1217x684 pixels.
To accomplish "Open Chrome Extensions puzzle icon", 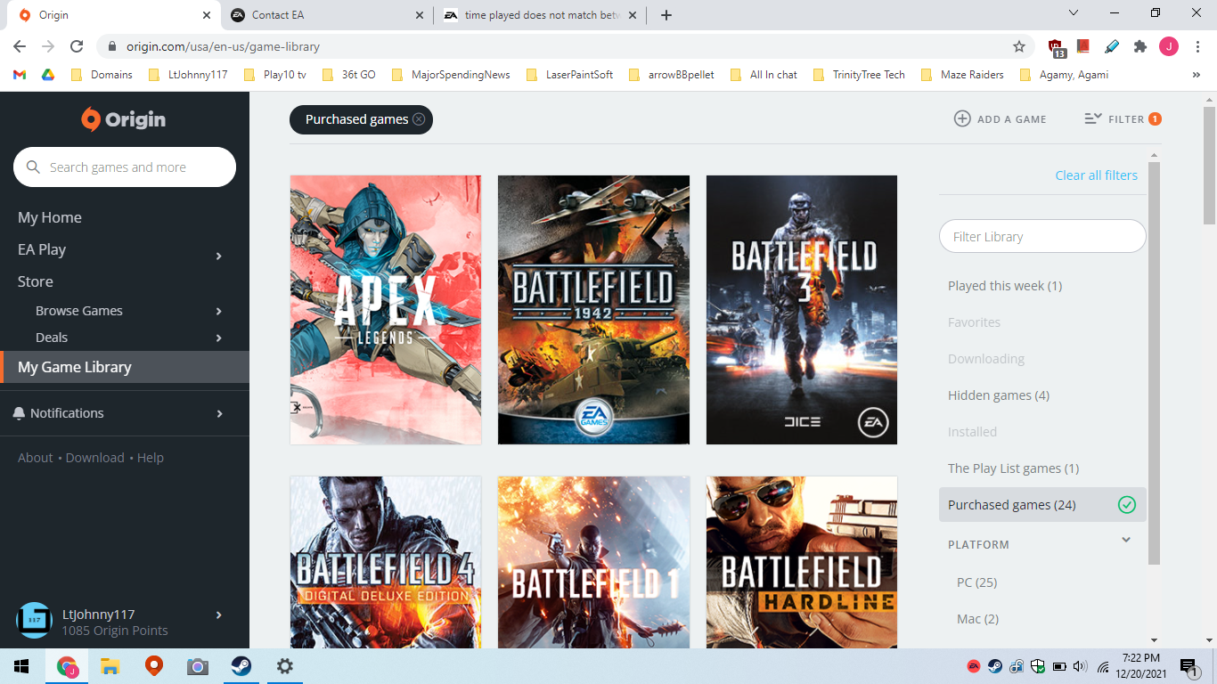I will coord(1139,46).
